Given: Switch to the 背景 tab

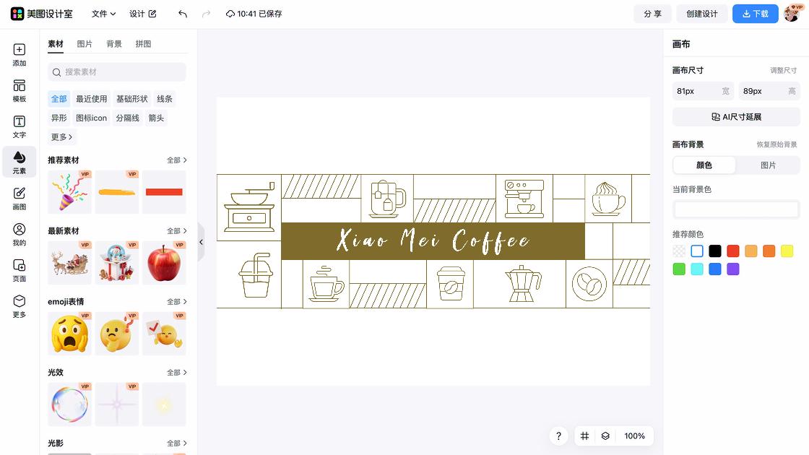Looking at the screenshot, I should coord(114,44).
